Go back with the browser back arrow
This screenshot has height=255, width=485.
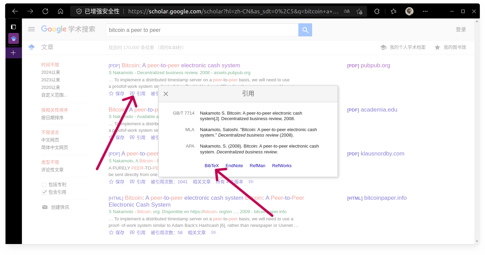15,11
